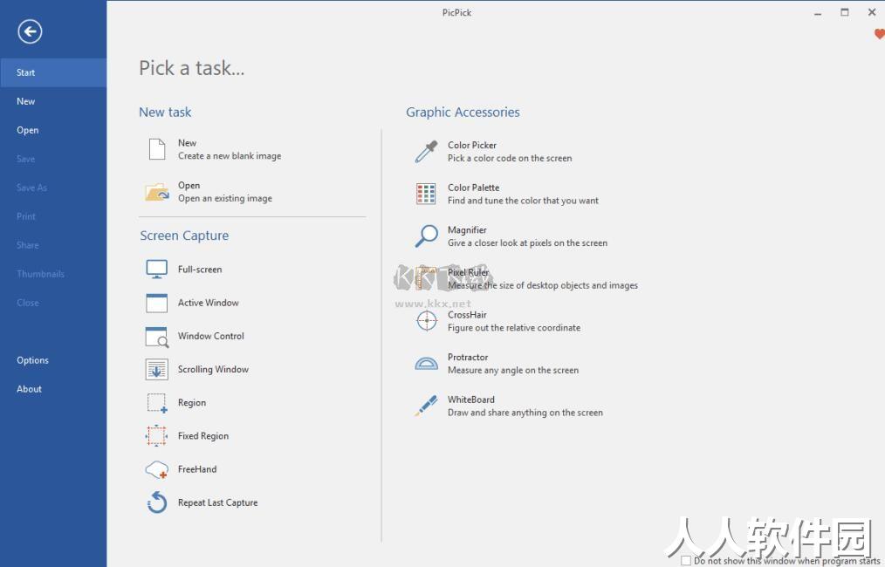Click the back arrow circle icon

(x=30, y=31)
